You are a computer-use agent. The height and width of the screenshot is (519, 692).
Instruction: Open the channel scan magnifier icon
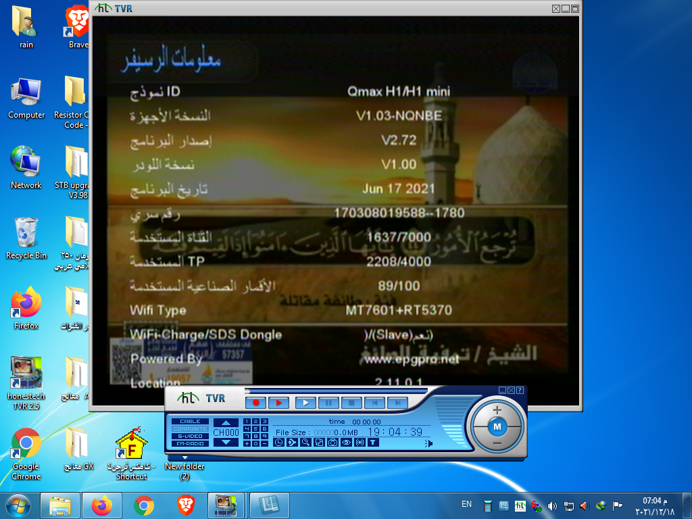point(306,442)
